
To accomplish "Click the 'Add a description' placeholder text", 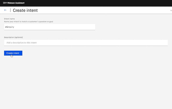I will [x=21, y=43].
